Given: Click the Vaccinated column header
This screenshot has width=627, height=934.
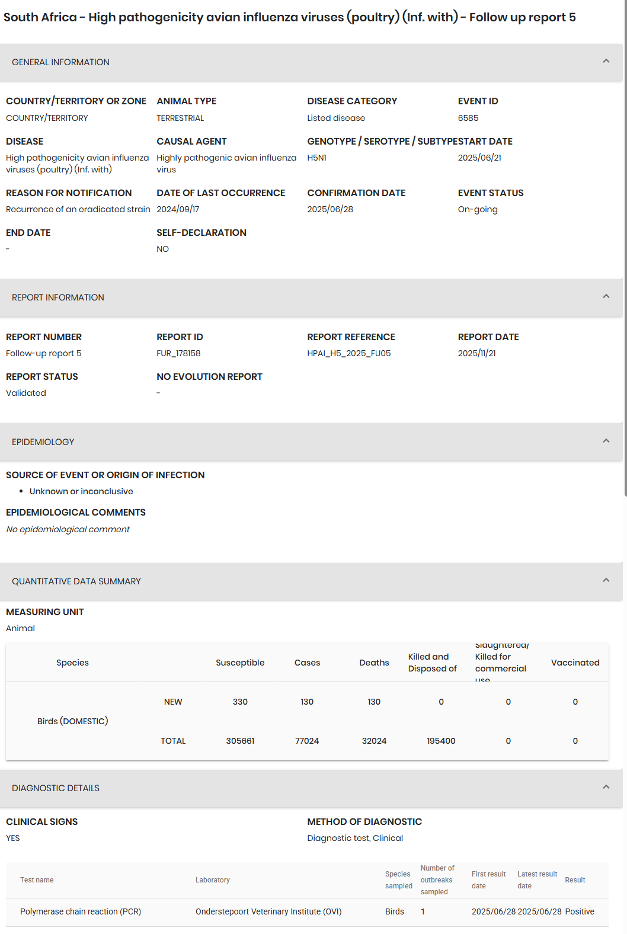Looking at the screenshot, I should point(575,663).
